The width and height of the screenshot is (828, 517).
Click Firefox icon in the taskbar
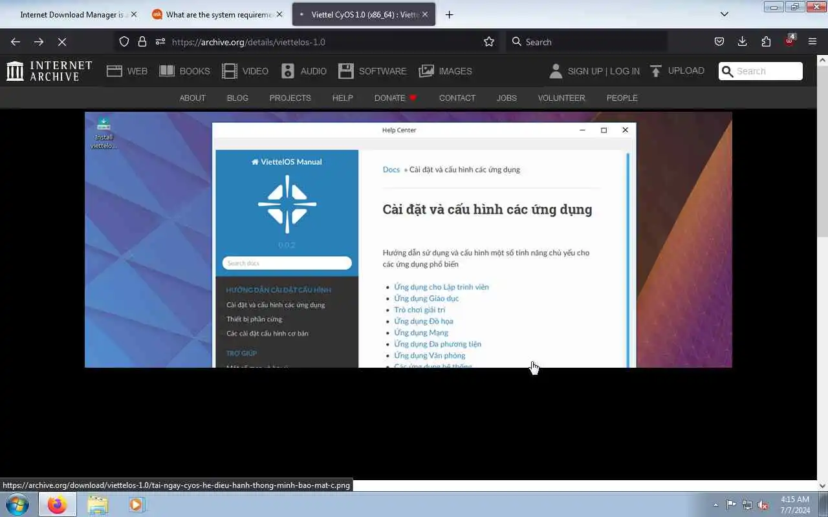coord(57,504)
